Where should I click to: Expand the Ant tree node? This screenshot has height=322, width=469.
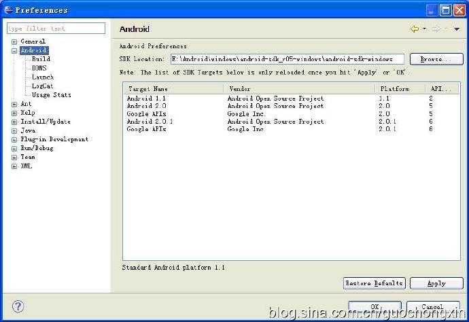pos(14,105)
